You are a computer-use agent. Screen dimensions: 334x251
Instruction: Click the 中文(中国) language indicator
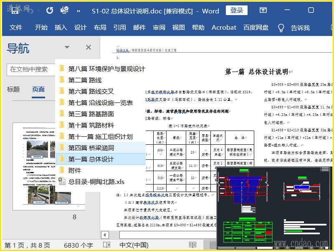[x=134, y=245]
